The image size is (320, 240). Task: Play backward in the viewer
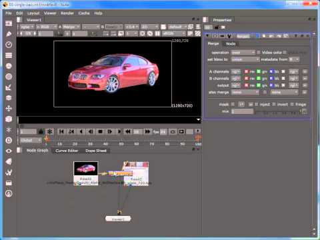coord(81,131)
